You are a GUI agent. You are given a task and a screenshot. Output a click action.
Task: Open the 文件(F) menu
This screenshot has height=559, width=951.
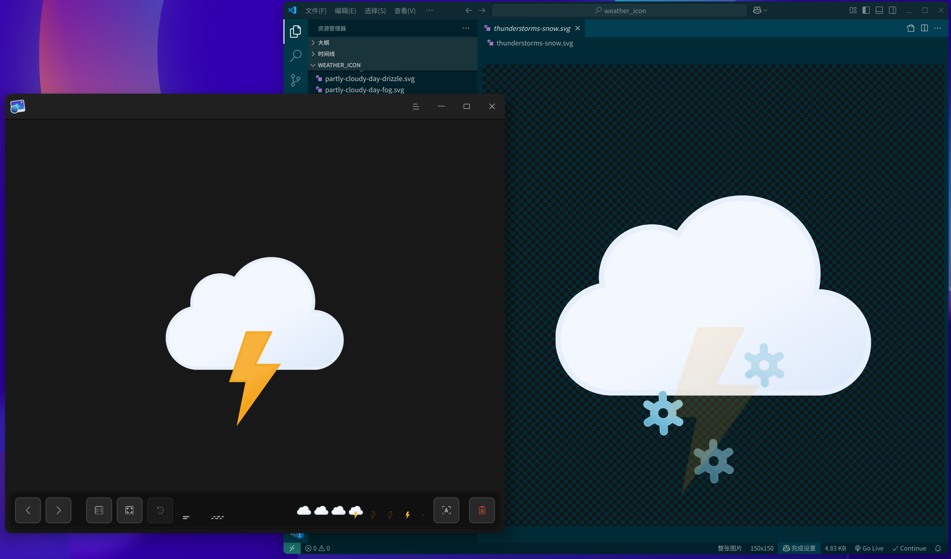[x=316, y=11]
